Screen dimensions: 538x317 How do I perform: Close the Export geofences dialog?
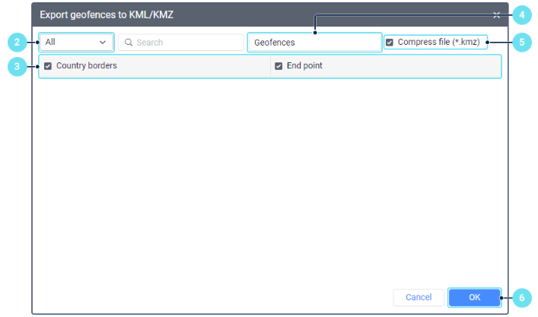496,15
